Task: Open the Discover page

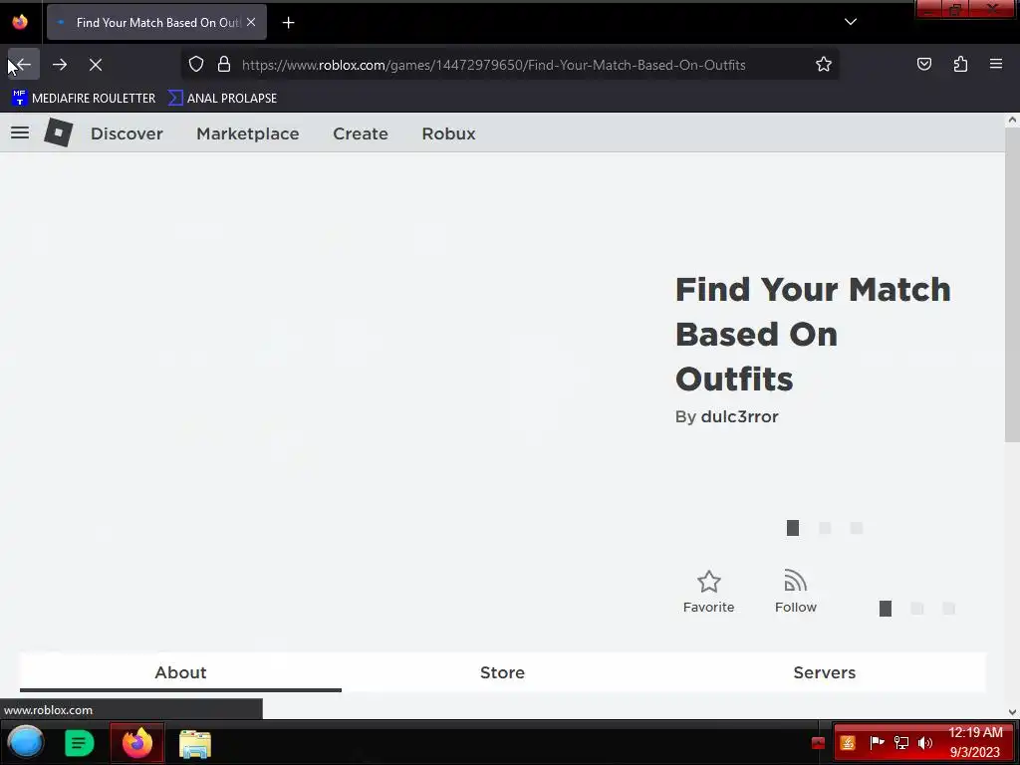Action: [127, 134]
